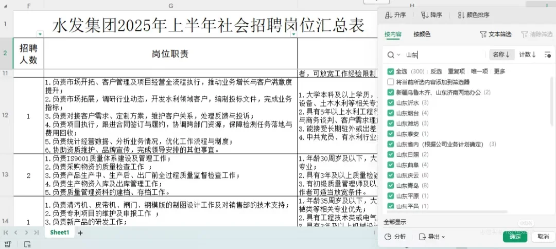
Task: Select the column F header
Action: [x=29, y=6]
